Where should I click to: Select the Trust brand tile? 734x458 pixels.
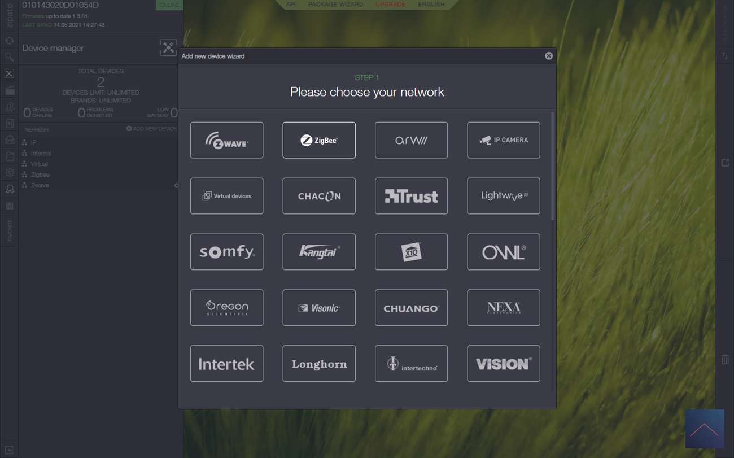[x=411, y=196]
